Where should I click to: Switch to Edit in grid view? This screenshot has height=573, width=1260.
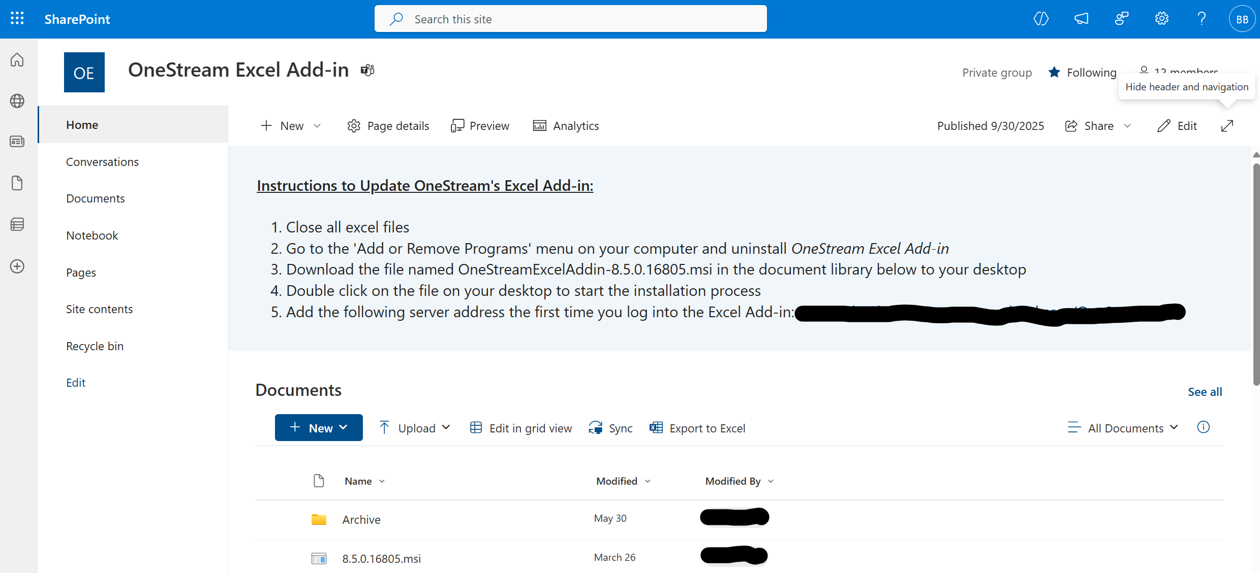point(520,428)
